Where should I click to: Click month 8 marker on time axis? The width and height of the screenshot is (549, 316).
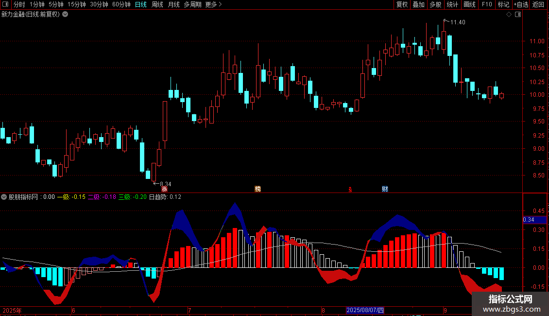tap(323, 310)
